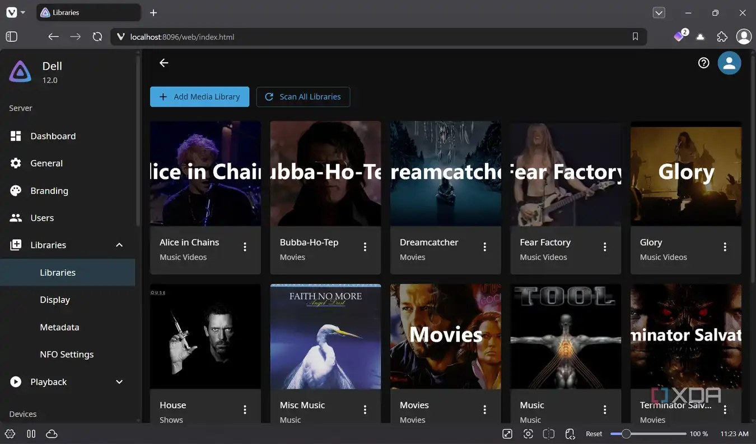
Task: Open options menu for House library
Action: point(245,409)
